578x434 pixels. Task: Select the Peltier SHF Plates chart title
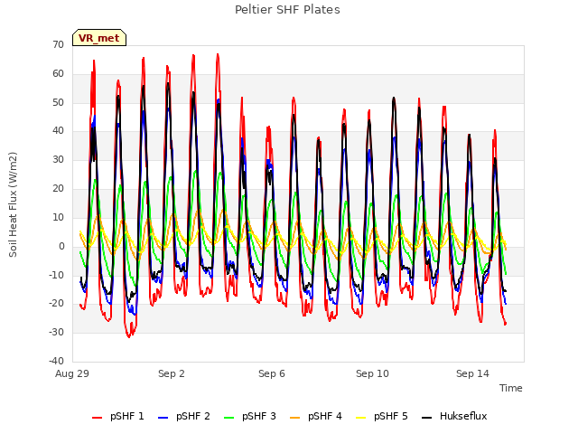pos(287,10)
